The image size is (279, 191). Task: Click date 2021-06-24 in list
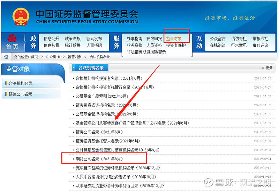tap(263, 159)
